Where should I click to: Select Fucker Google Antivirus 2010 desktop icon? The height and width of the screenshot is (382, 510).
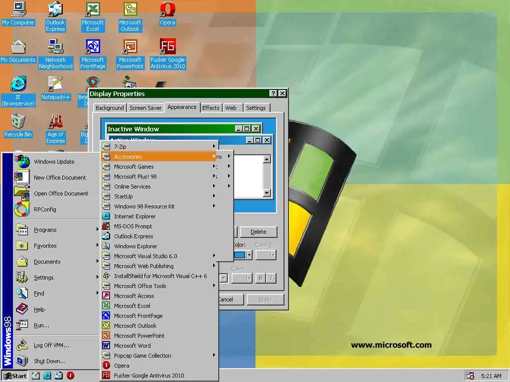tap(167, 54)
